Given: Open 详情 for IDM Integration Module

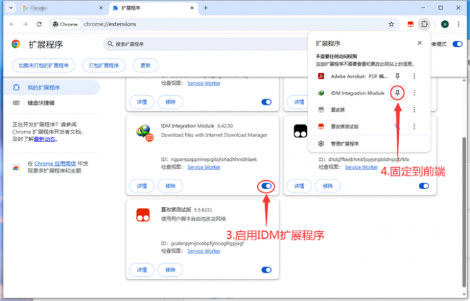Looking at the screenshot, I should point(142,186).
